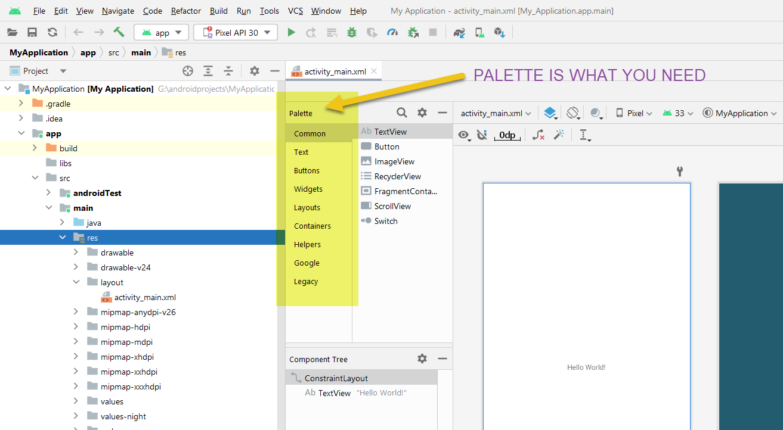Click the Sync Project with Gradle icon
783x430 pixels.
pyautogui.click(x=459, y=33)
